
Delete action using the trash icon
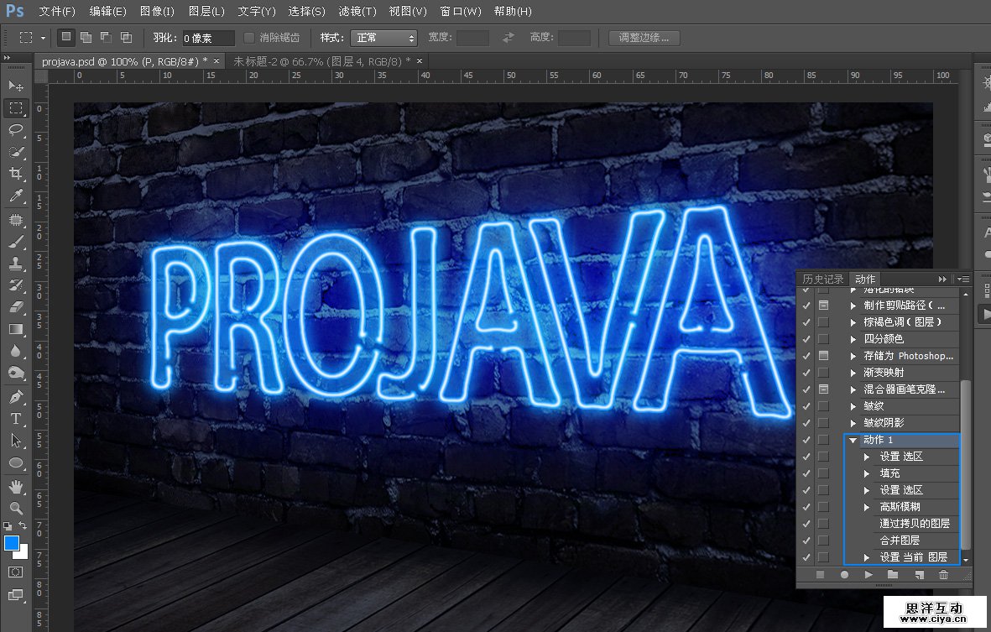[943, 575]
